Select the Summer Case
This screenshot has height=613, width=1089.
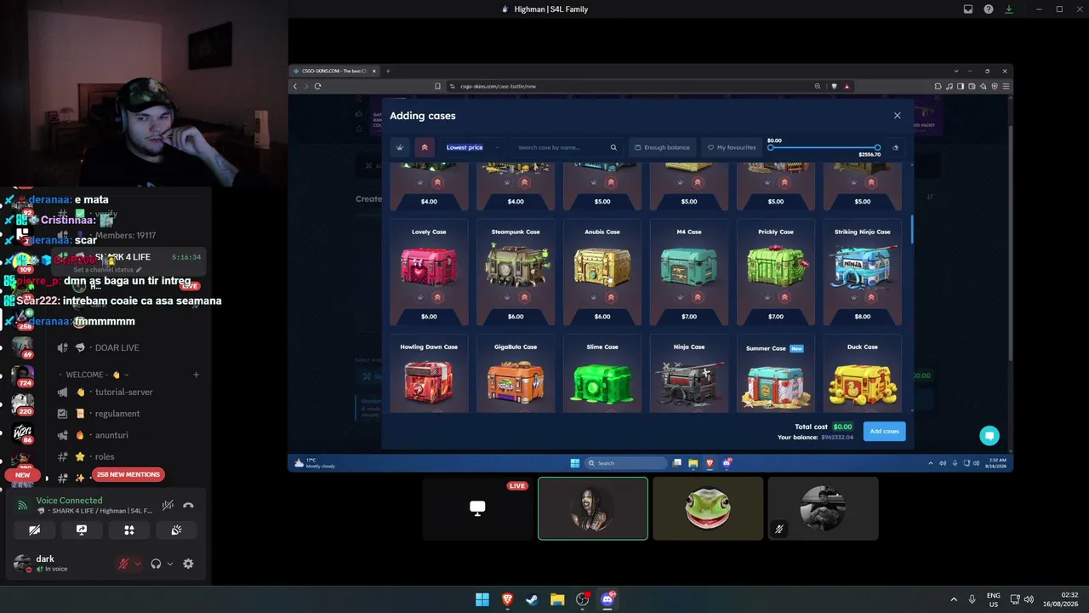pyautogui.click(x=776, y=375)
